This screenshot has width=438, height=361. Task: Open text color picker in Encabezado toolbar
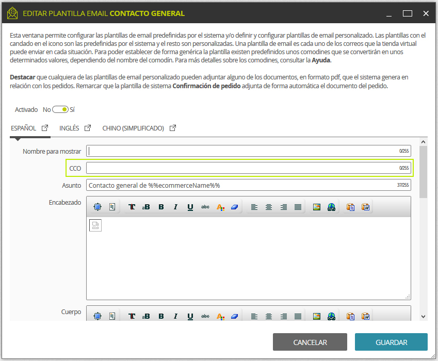coord(220,207)
